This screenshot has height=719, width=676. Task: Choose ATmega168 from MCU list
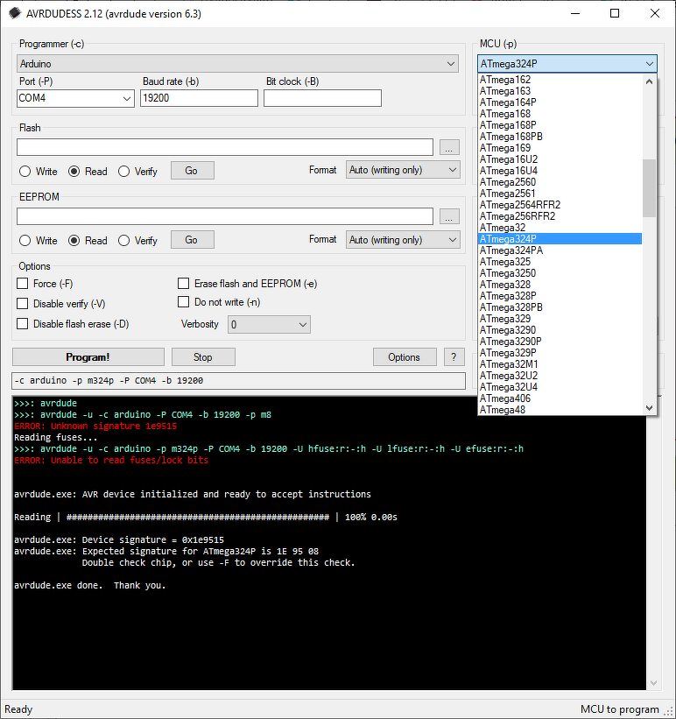[x=560, y=114]
